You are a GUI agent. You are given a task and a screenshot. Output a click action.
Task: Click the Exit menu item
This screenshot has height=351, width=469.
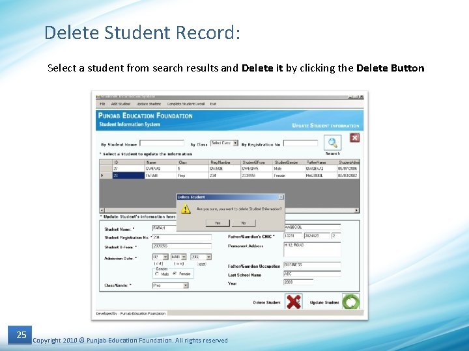tap(213, 104)
